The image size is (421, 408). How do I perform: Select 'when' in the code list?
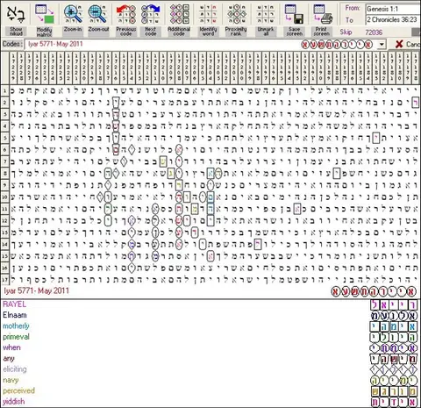(x=11, y=347)
